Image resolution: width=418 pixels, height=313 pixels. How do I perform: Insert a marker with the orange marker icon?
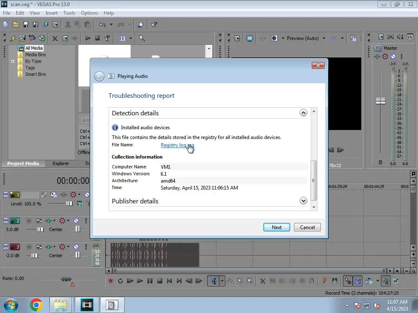[325, 281]
